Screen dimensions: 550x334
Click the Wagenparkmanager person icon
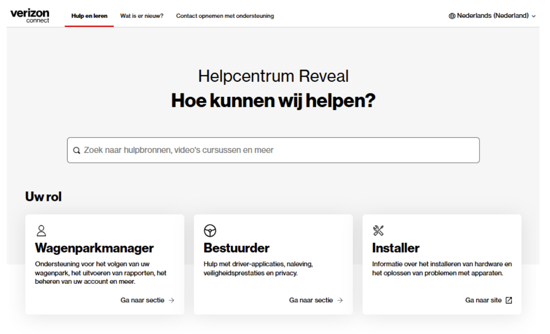point(41,231)
